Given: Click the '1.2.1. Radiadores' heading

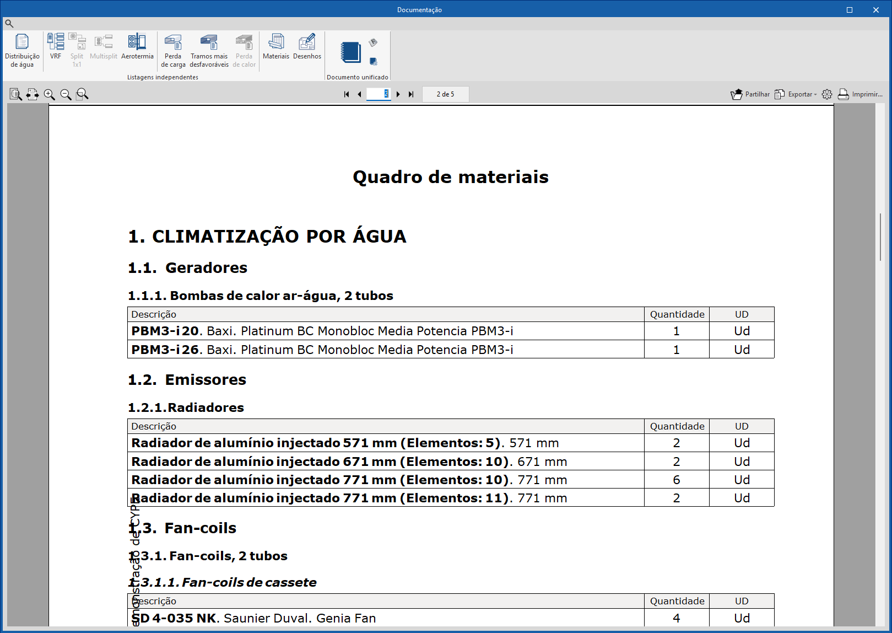Looking at the screenshot, I should point(186,407).
